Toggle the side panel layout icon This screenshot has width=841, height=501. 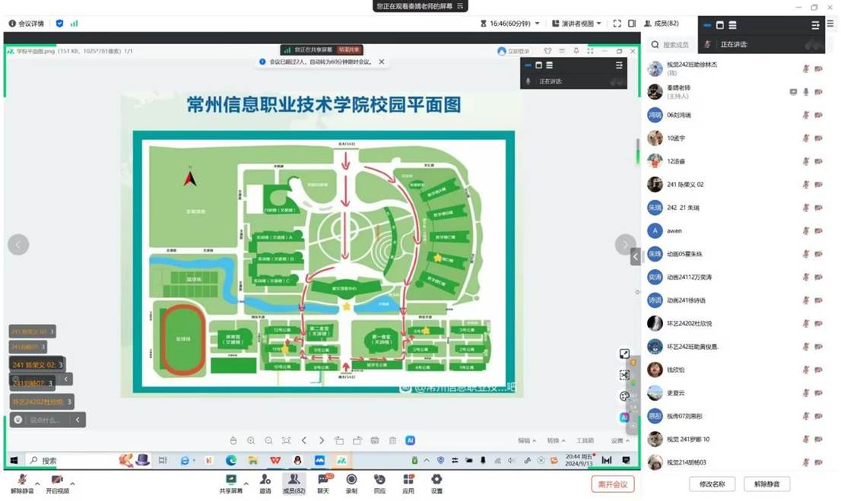click(632, 24)
